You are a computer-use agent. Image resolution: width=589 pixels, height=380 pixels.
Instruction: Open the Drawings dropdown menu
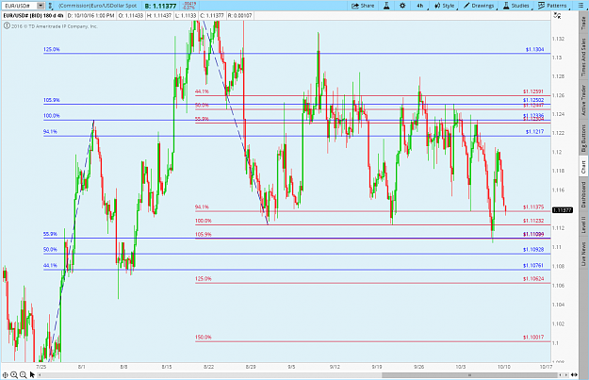480,6
